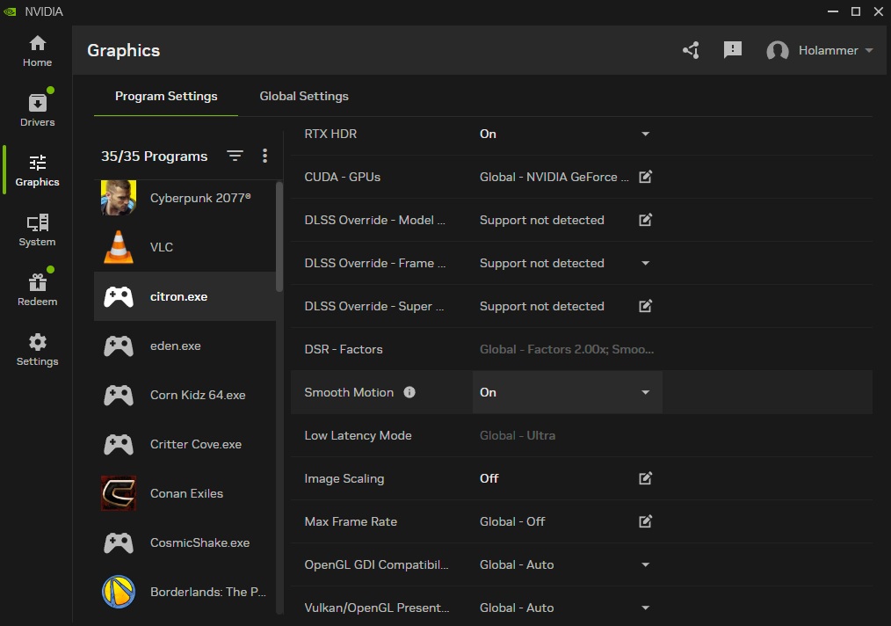Click the Image Scaling 'Off' value
The image size is (891, 626).
click(x=489, y=479)
